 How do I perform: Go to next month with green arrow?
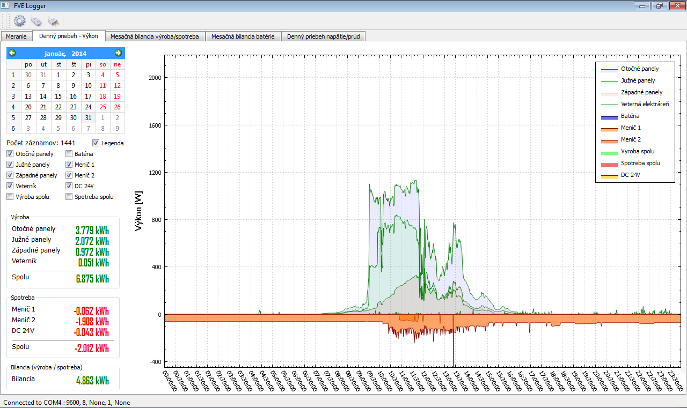coord(119,53)
